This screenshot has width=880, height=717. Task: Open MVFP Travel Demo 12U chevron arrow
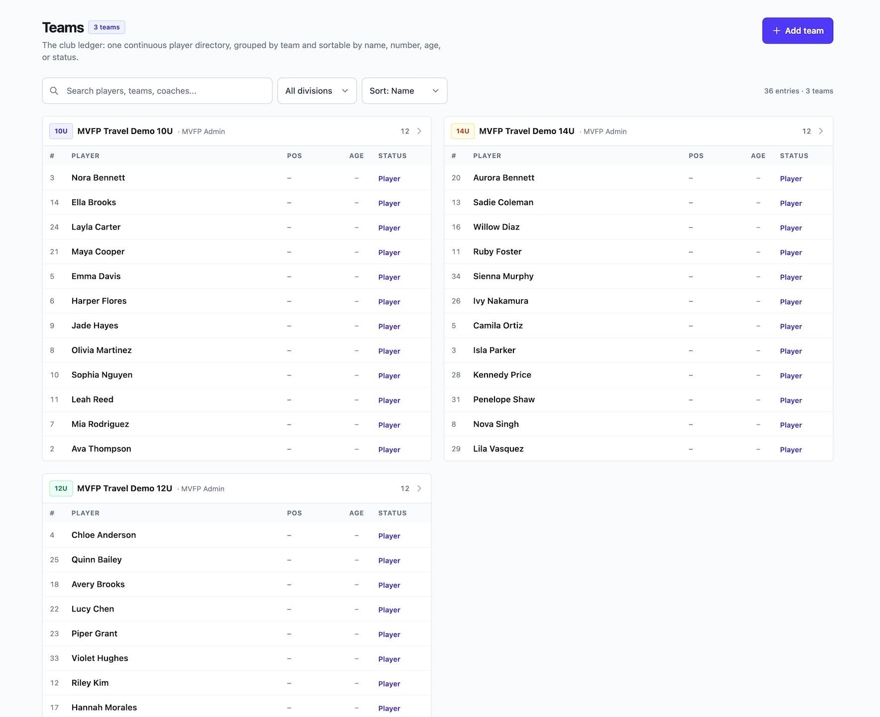tap(419, 488)
